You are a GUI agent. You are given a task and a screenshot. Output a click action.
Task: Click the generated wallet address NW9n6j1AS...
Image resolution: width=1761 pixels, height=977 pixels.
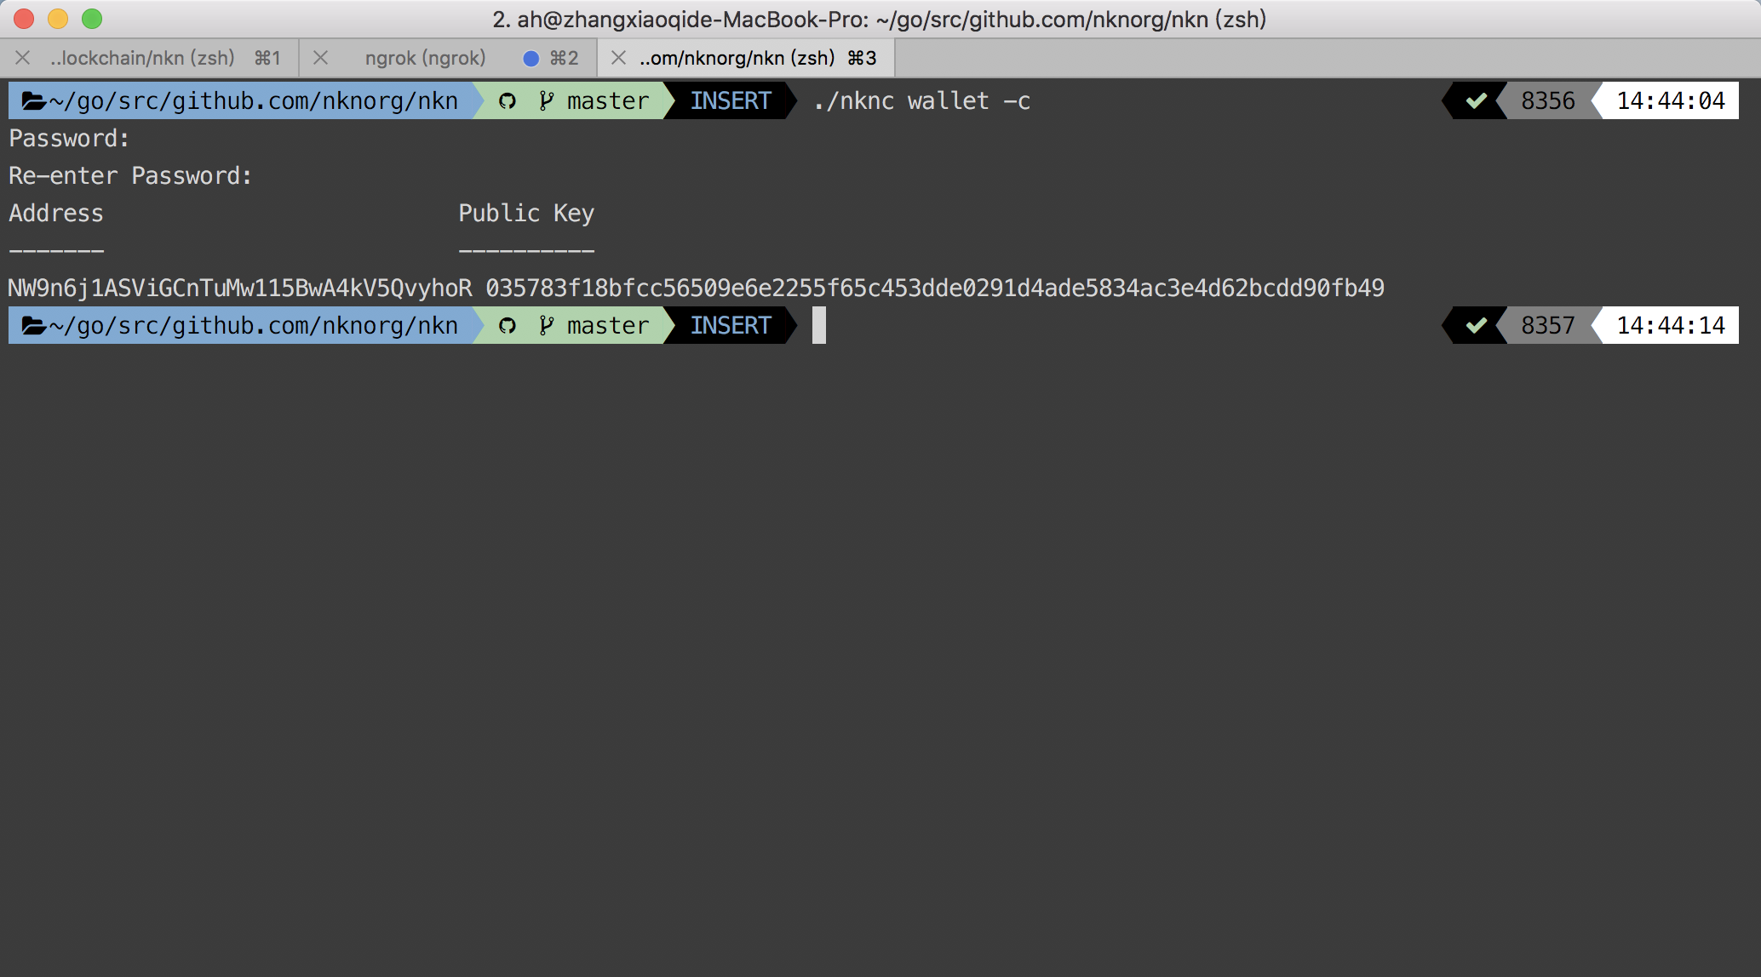point(240,289)
